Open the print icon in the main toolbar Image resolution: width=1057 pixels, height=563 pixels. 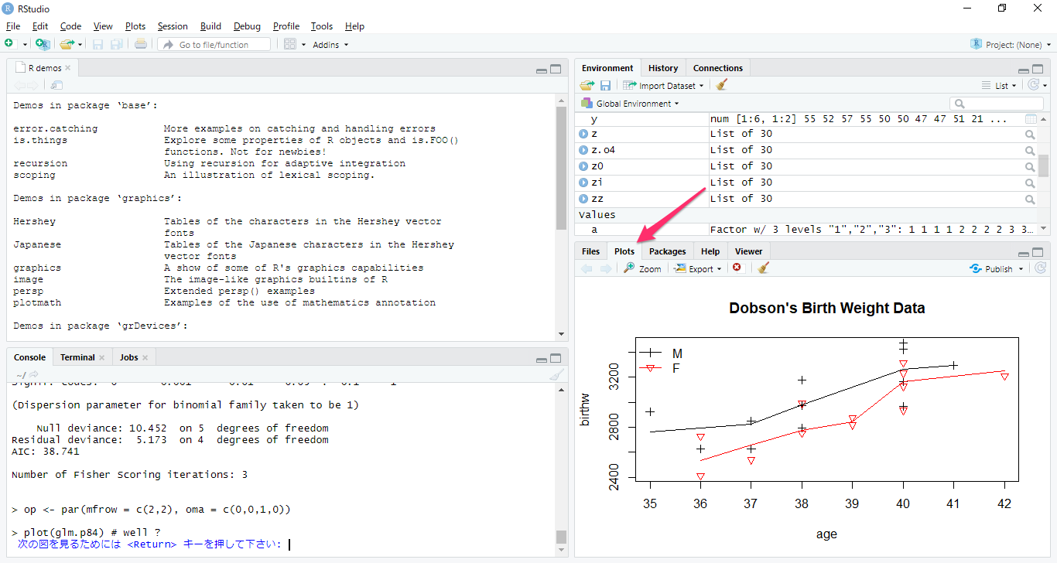coord(139,44)
